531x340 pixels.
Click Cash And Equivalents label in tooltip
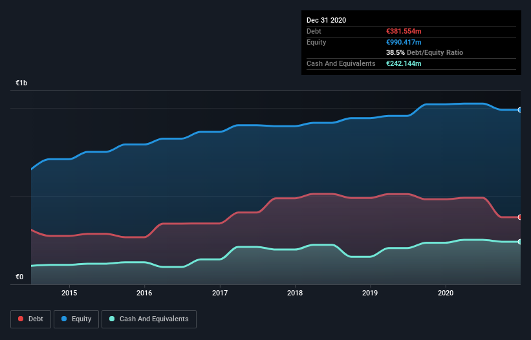[341, 63]
